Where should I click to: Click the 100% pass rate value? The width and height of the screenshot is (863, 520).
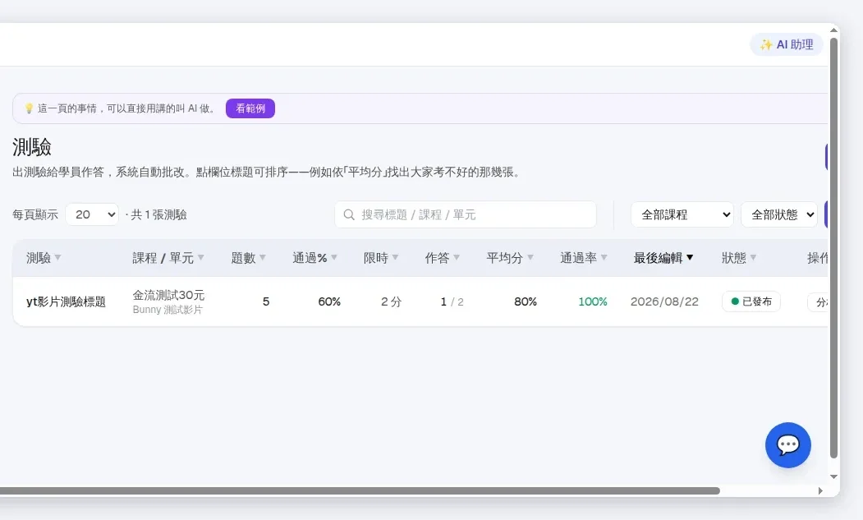coord(593,301)
